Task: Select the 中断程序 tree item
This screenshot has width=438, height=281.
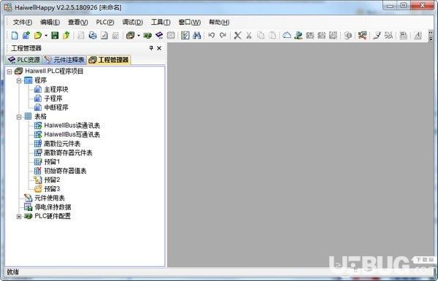Action: (56, 107)
